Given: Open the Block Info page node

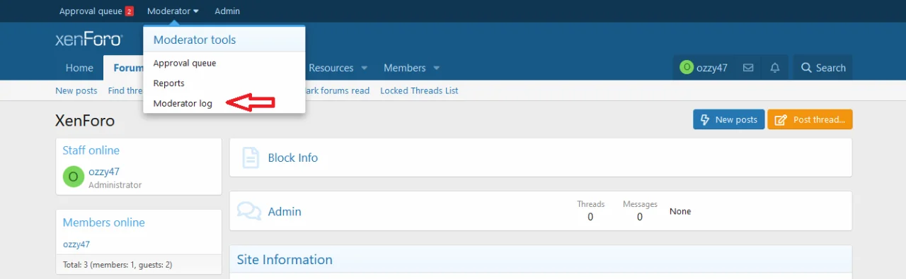Looking at the screenshot, I should coord(292,158).
